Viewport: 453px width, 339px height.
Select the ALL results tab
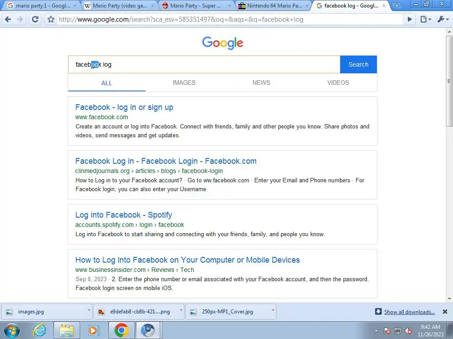coord(107,83)
